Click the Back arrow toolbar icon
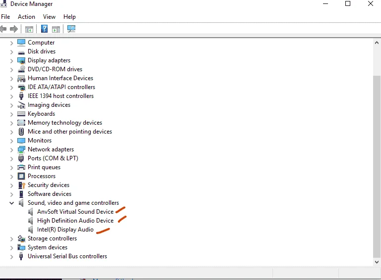 pyautogui.click(x=3, y=29)
